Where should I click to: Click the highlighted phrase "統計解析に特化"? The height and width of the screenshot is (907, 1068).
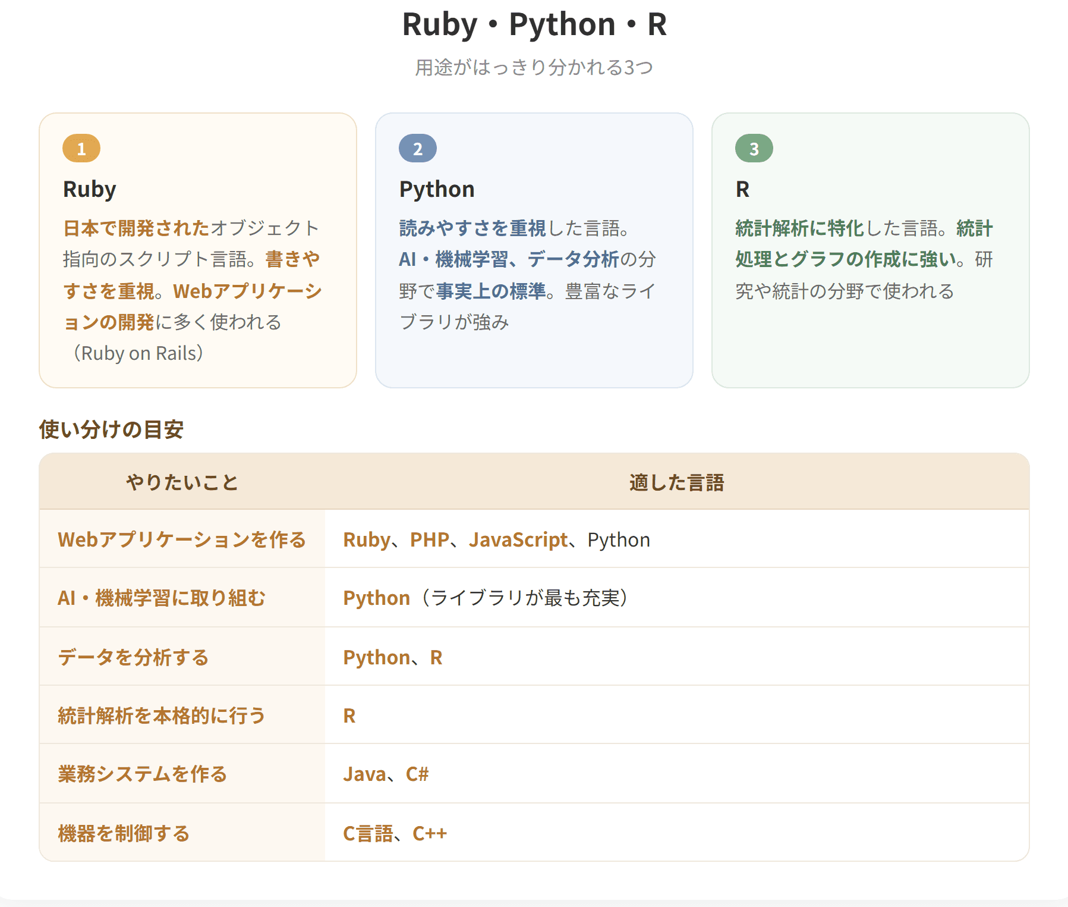tap(799, 228)
